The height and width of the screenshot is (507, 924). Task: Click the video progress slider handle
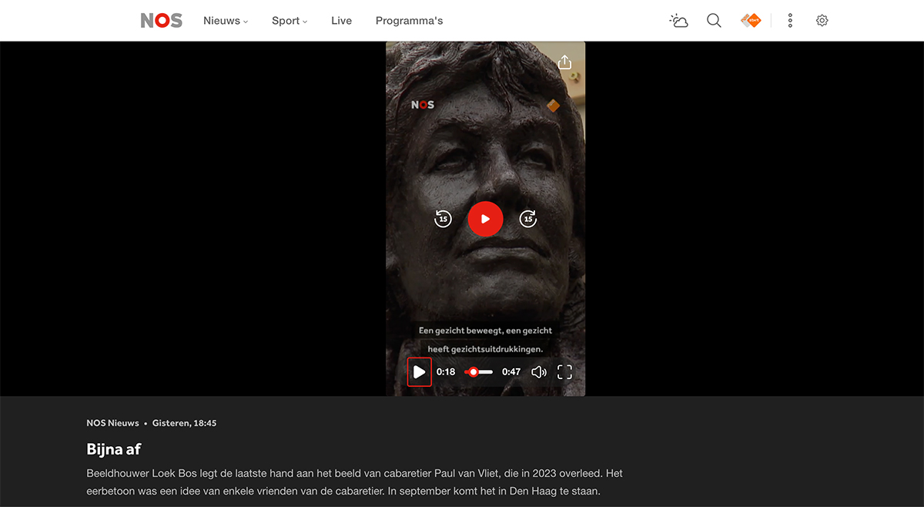pos(474,372)
